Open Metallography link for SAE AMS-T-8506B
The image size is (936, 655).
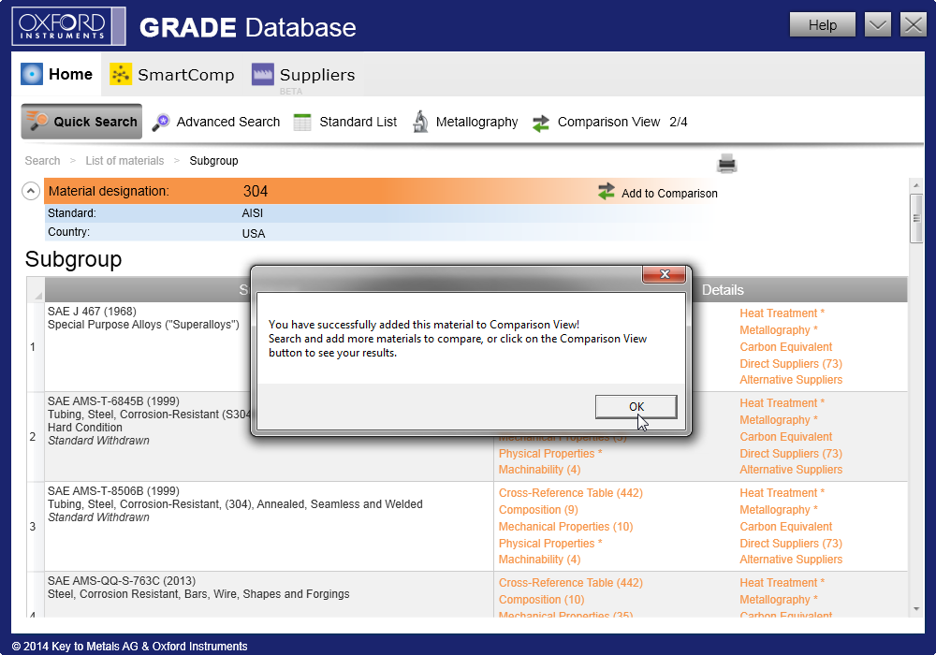779,509
